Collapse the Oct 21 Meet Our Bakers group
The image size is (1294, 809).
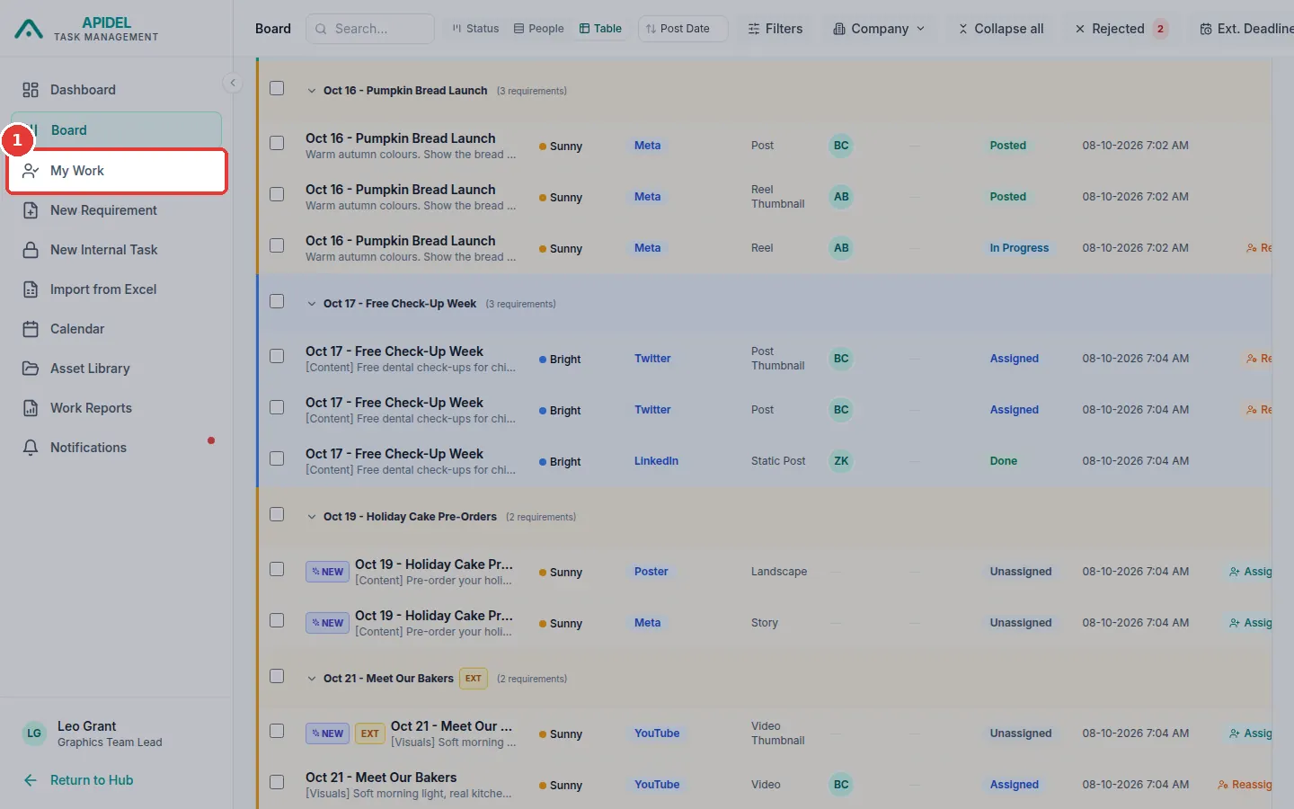312,679
